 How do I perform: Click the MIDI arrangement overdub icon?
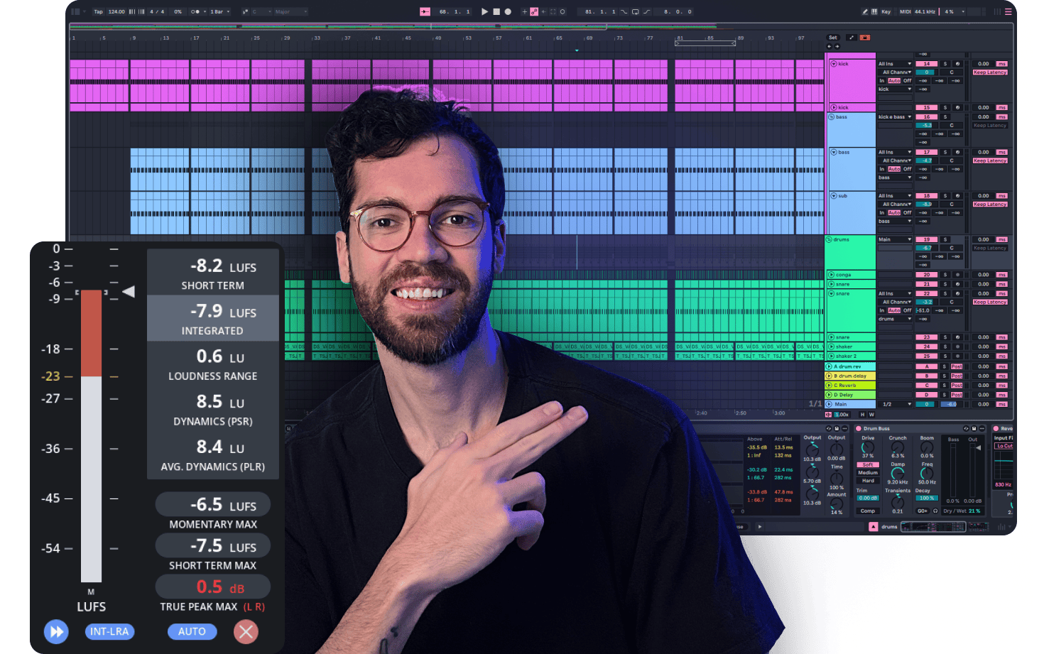(534, 11)
